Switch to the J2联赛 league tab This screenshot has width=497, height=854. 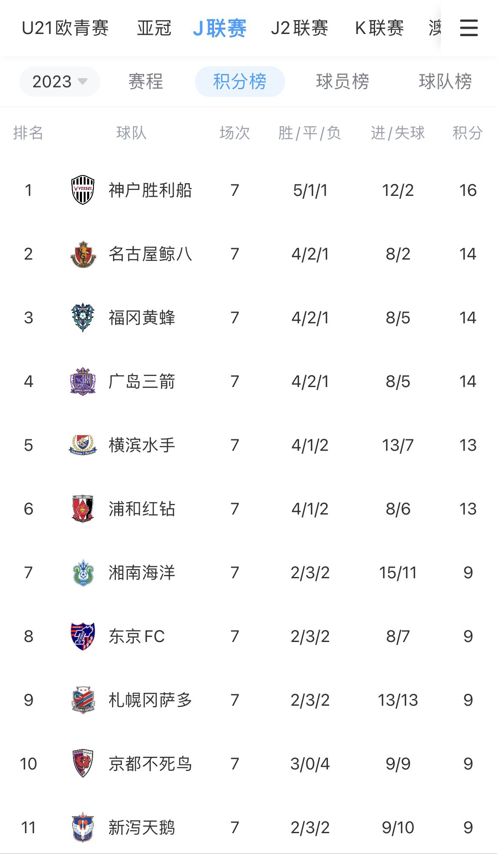pos(299,28)
